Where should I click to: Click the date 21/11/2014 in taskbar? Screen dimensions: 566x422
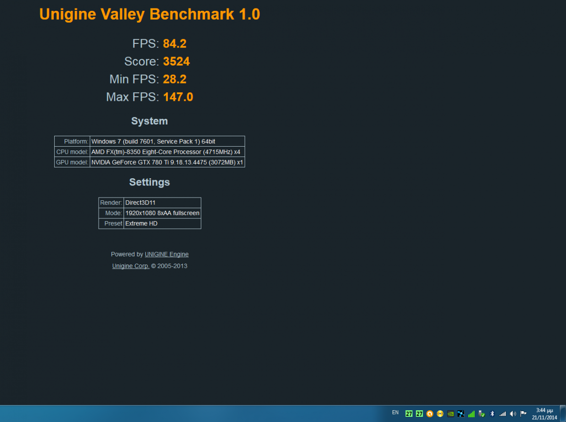click(544, 418)
